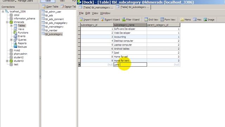Open the View menu
225x127 pixels.
[x=95, y=13]
